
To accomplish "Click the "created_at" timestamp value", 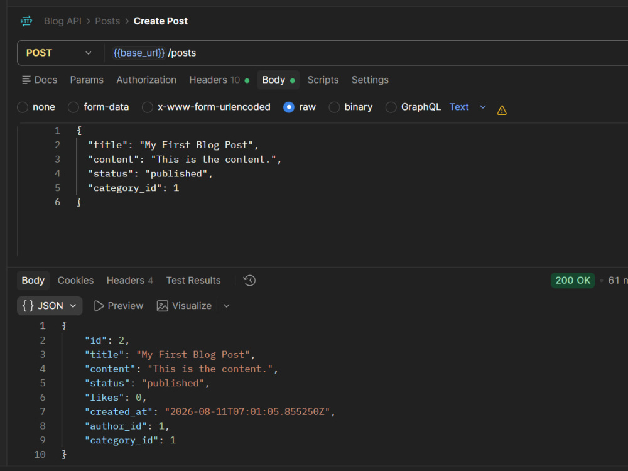I will pos(247,412).
